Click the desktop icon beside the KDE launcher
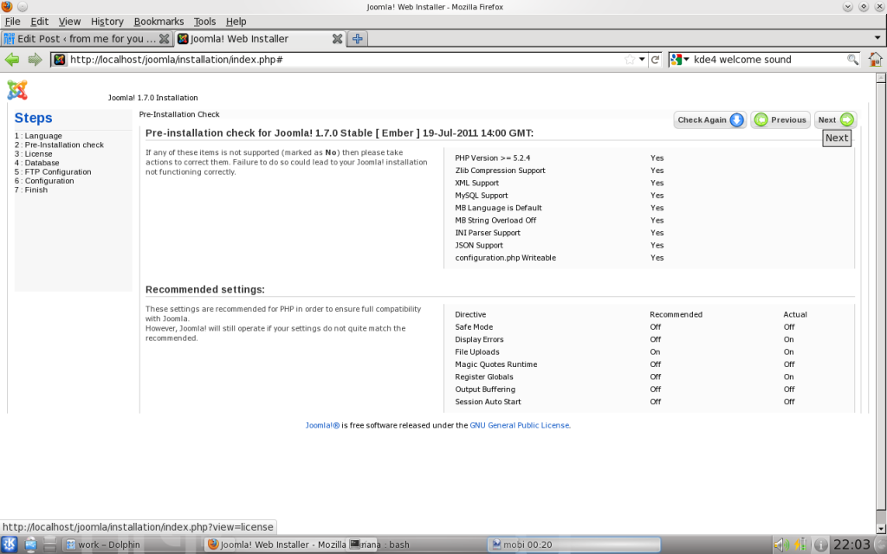 click(30, 544)
